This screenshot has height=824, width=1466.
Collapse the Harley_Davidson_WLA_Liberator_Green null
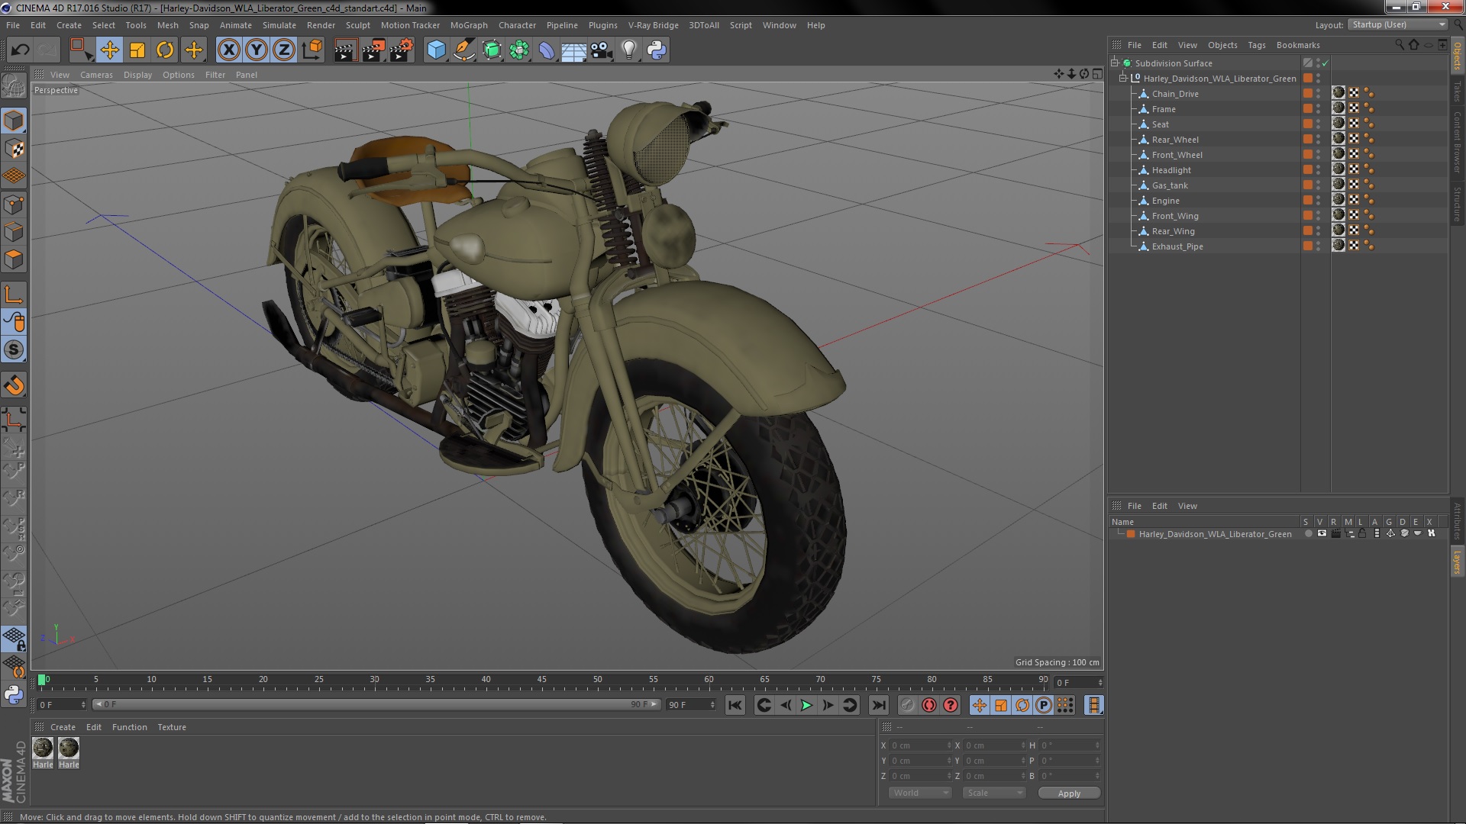[1123, 78]
